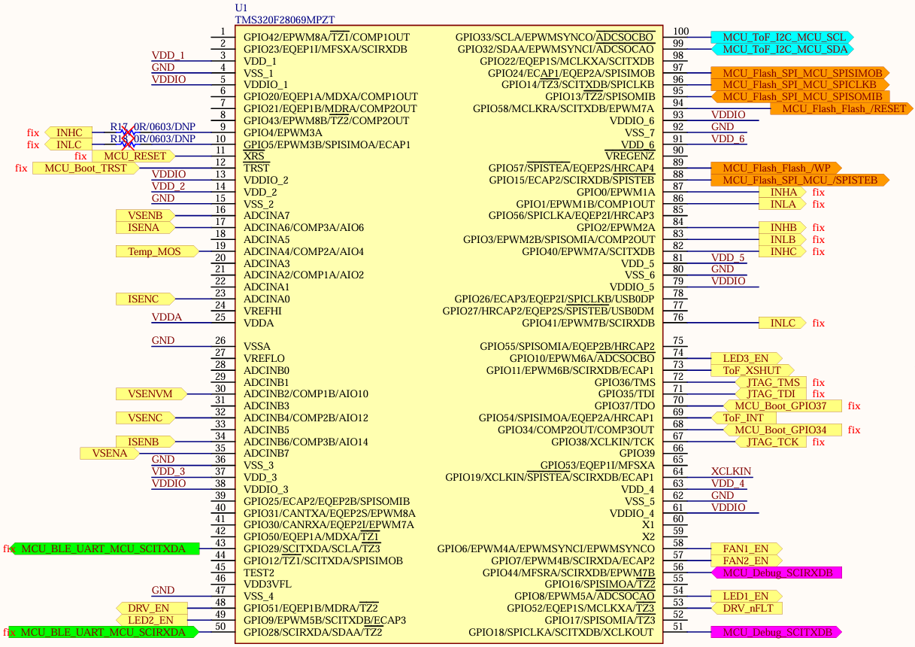915x647 pixels.
Task: Select the U1 component designator
Action: pos(241,8)
